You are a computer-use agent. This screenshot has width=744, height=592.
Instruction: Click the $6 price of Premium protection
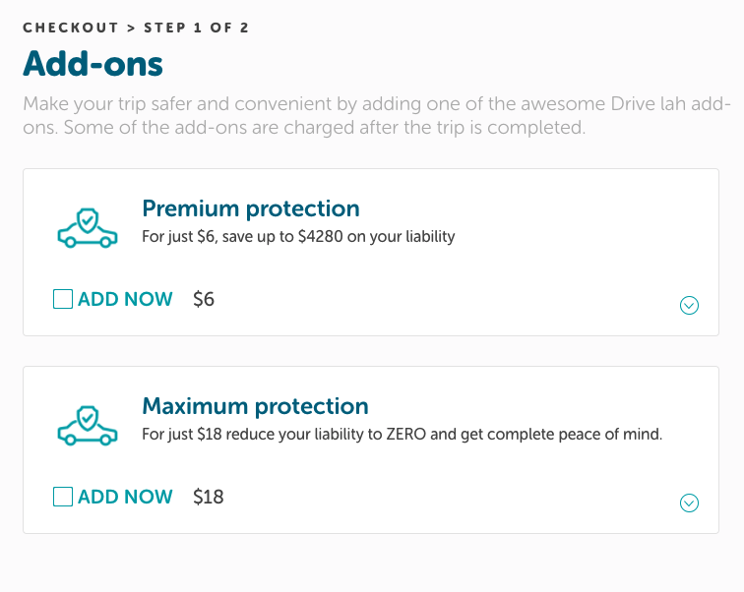204,299
